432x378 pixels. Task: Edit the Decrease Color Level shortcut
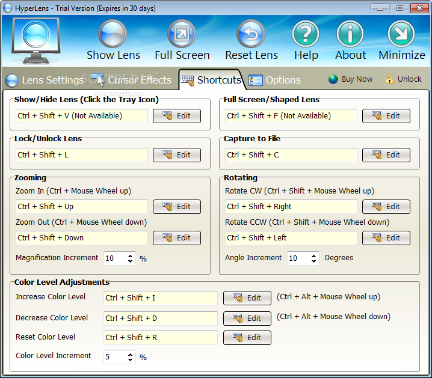click(x=247, y=319)
